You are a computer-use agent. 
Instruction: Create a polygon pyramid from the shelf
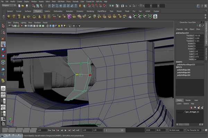[39, 17]
